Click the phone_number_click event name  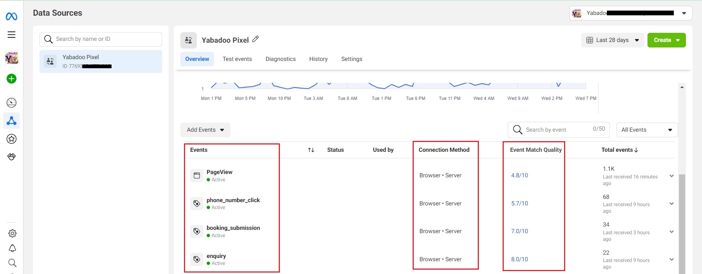pyautogui.click(x=233, y=200)
